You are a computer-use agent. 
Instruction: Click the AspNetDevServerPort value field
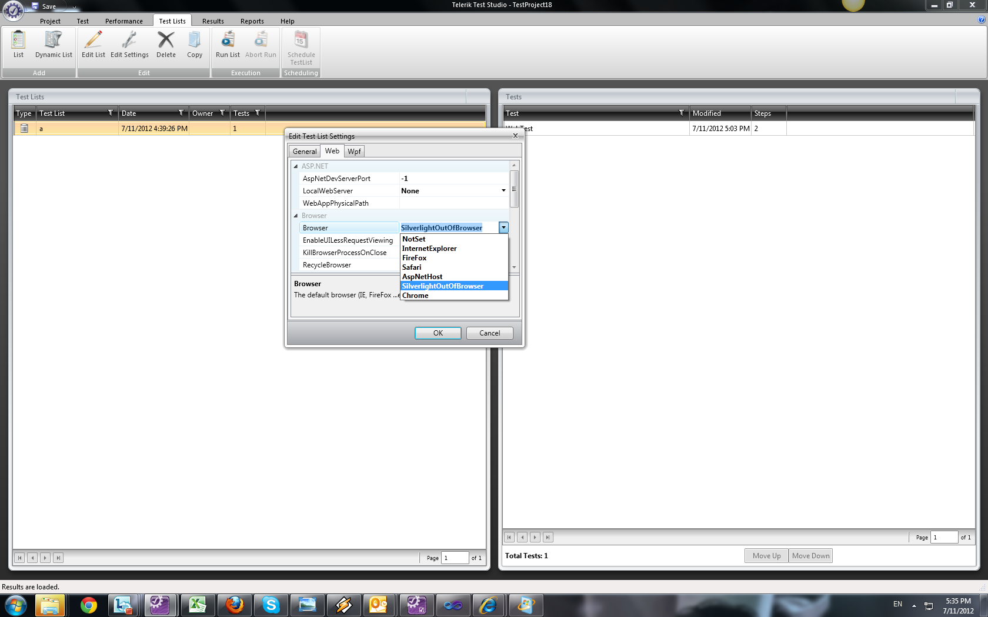click(x=454, y=178)
